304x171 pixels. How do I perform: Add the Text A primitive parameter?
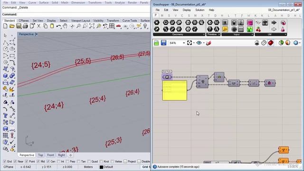[x=217, y=29]
